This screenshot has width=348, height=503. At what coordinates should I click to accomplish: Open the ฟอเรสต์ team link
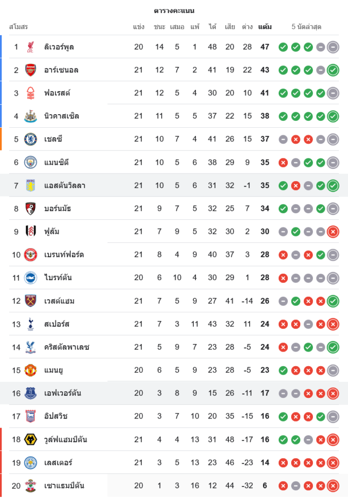click(x=57, y=93)
